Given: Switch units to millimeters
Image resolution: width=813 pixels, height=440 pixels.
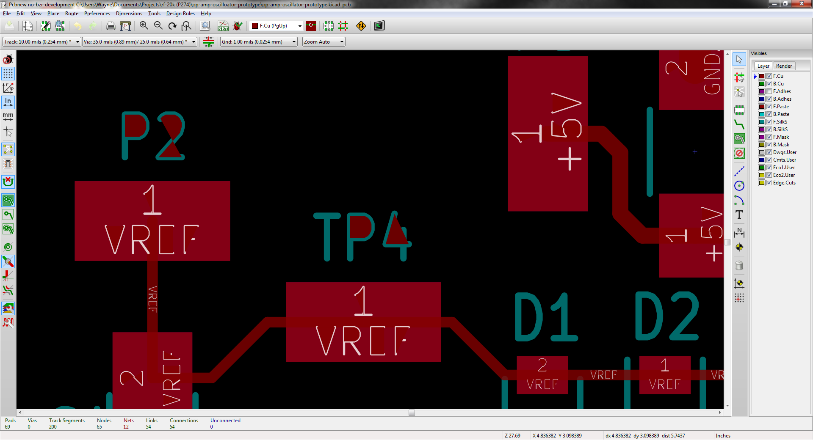Looking at the screenshot, I should (8, 116).
